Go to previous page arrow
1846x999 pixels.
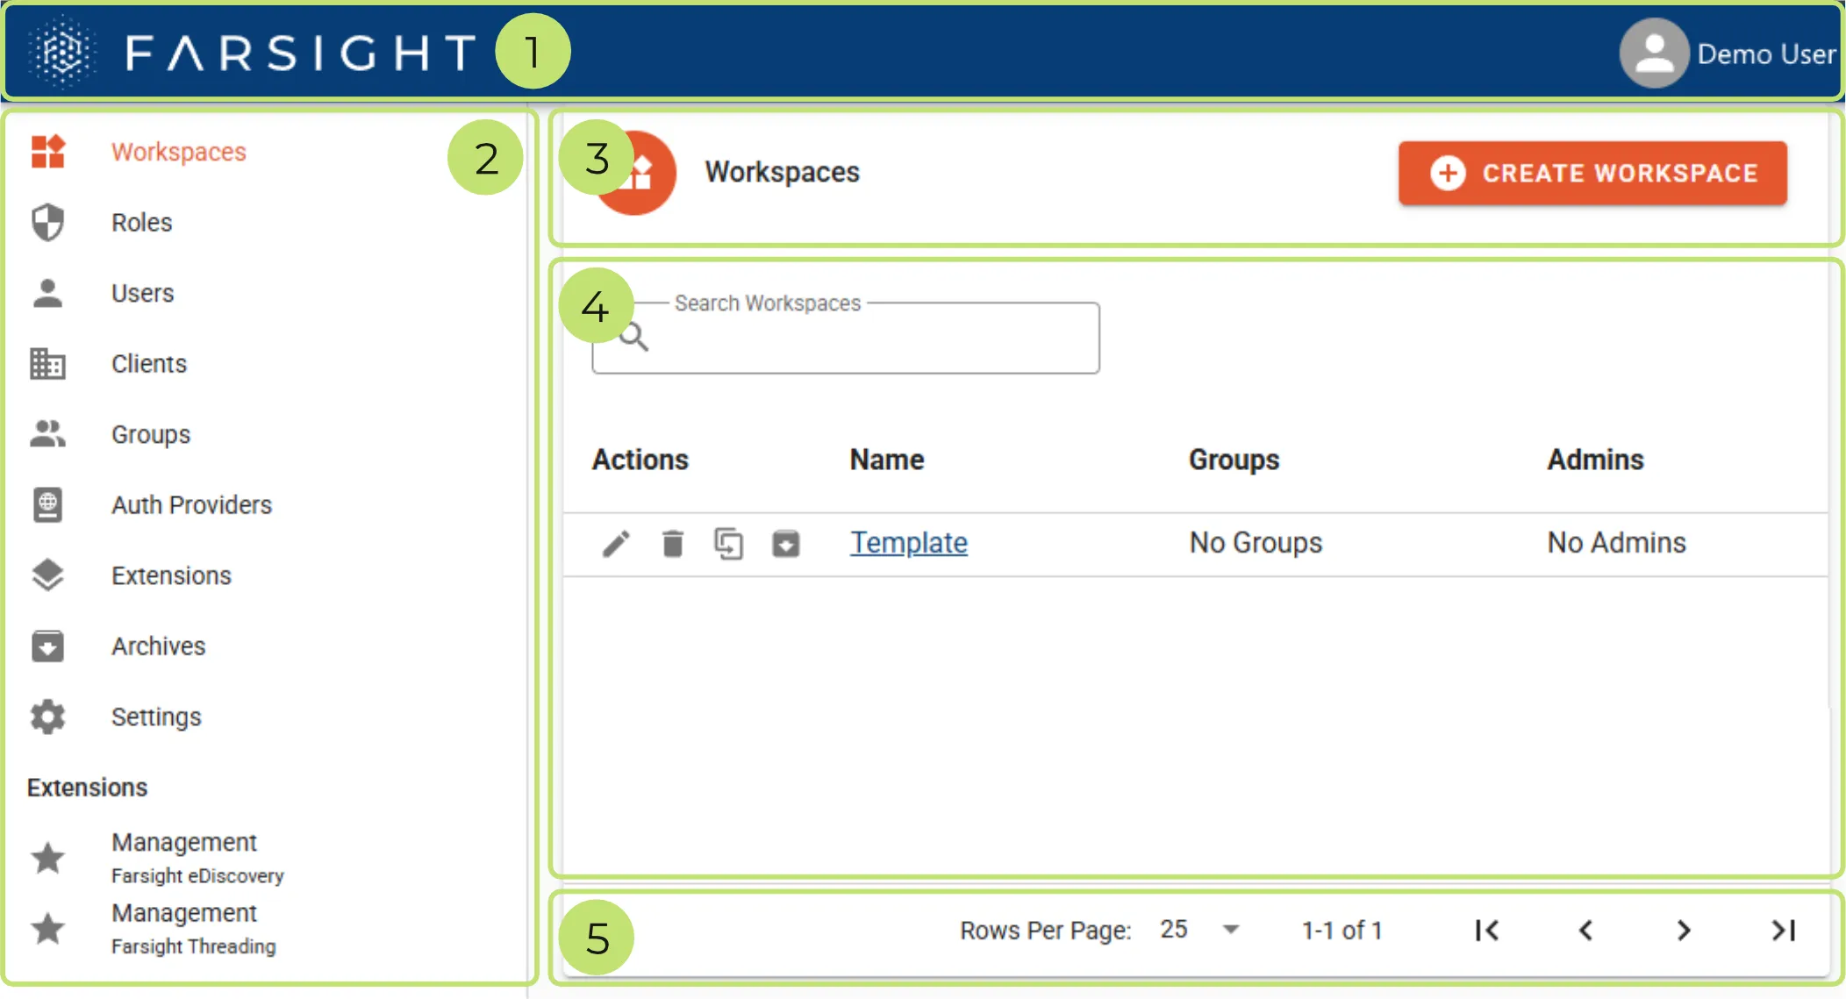tap(1585, 930)
